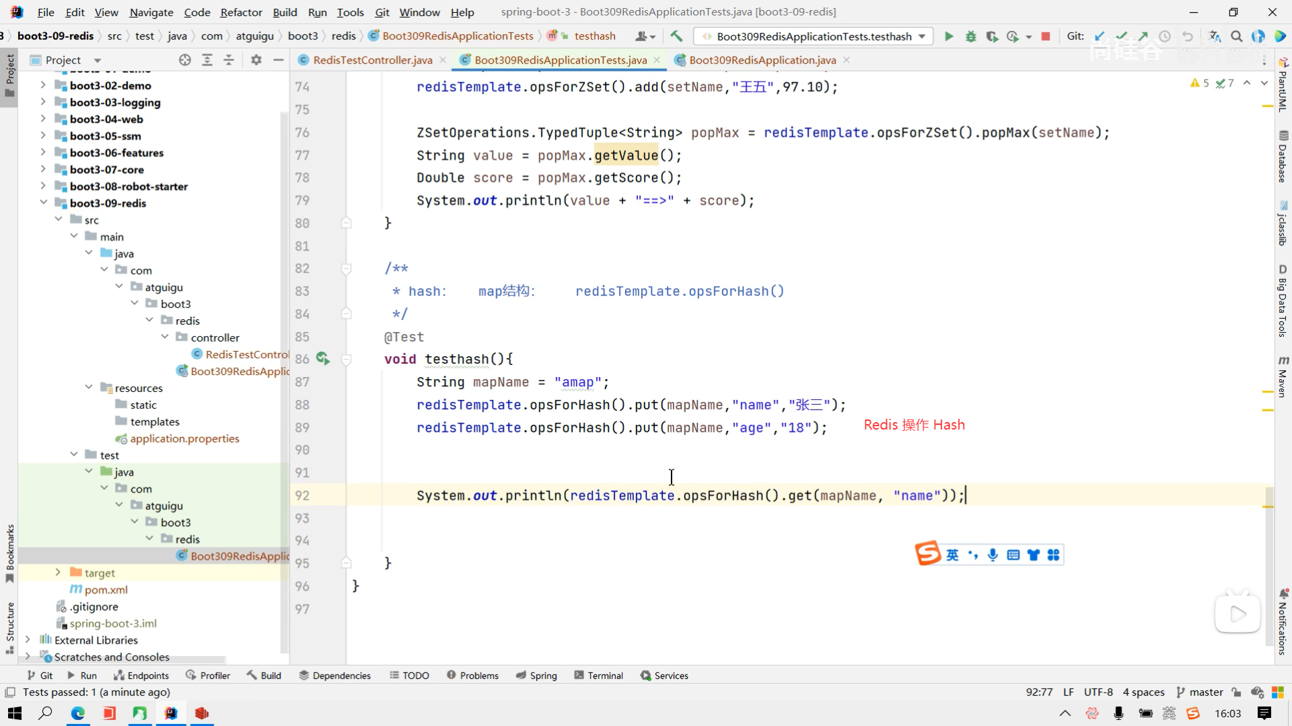Open project tree settings gear
This screenshot has height=726, width=1292.
click(256, 60)
